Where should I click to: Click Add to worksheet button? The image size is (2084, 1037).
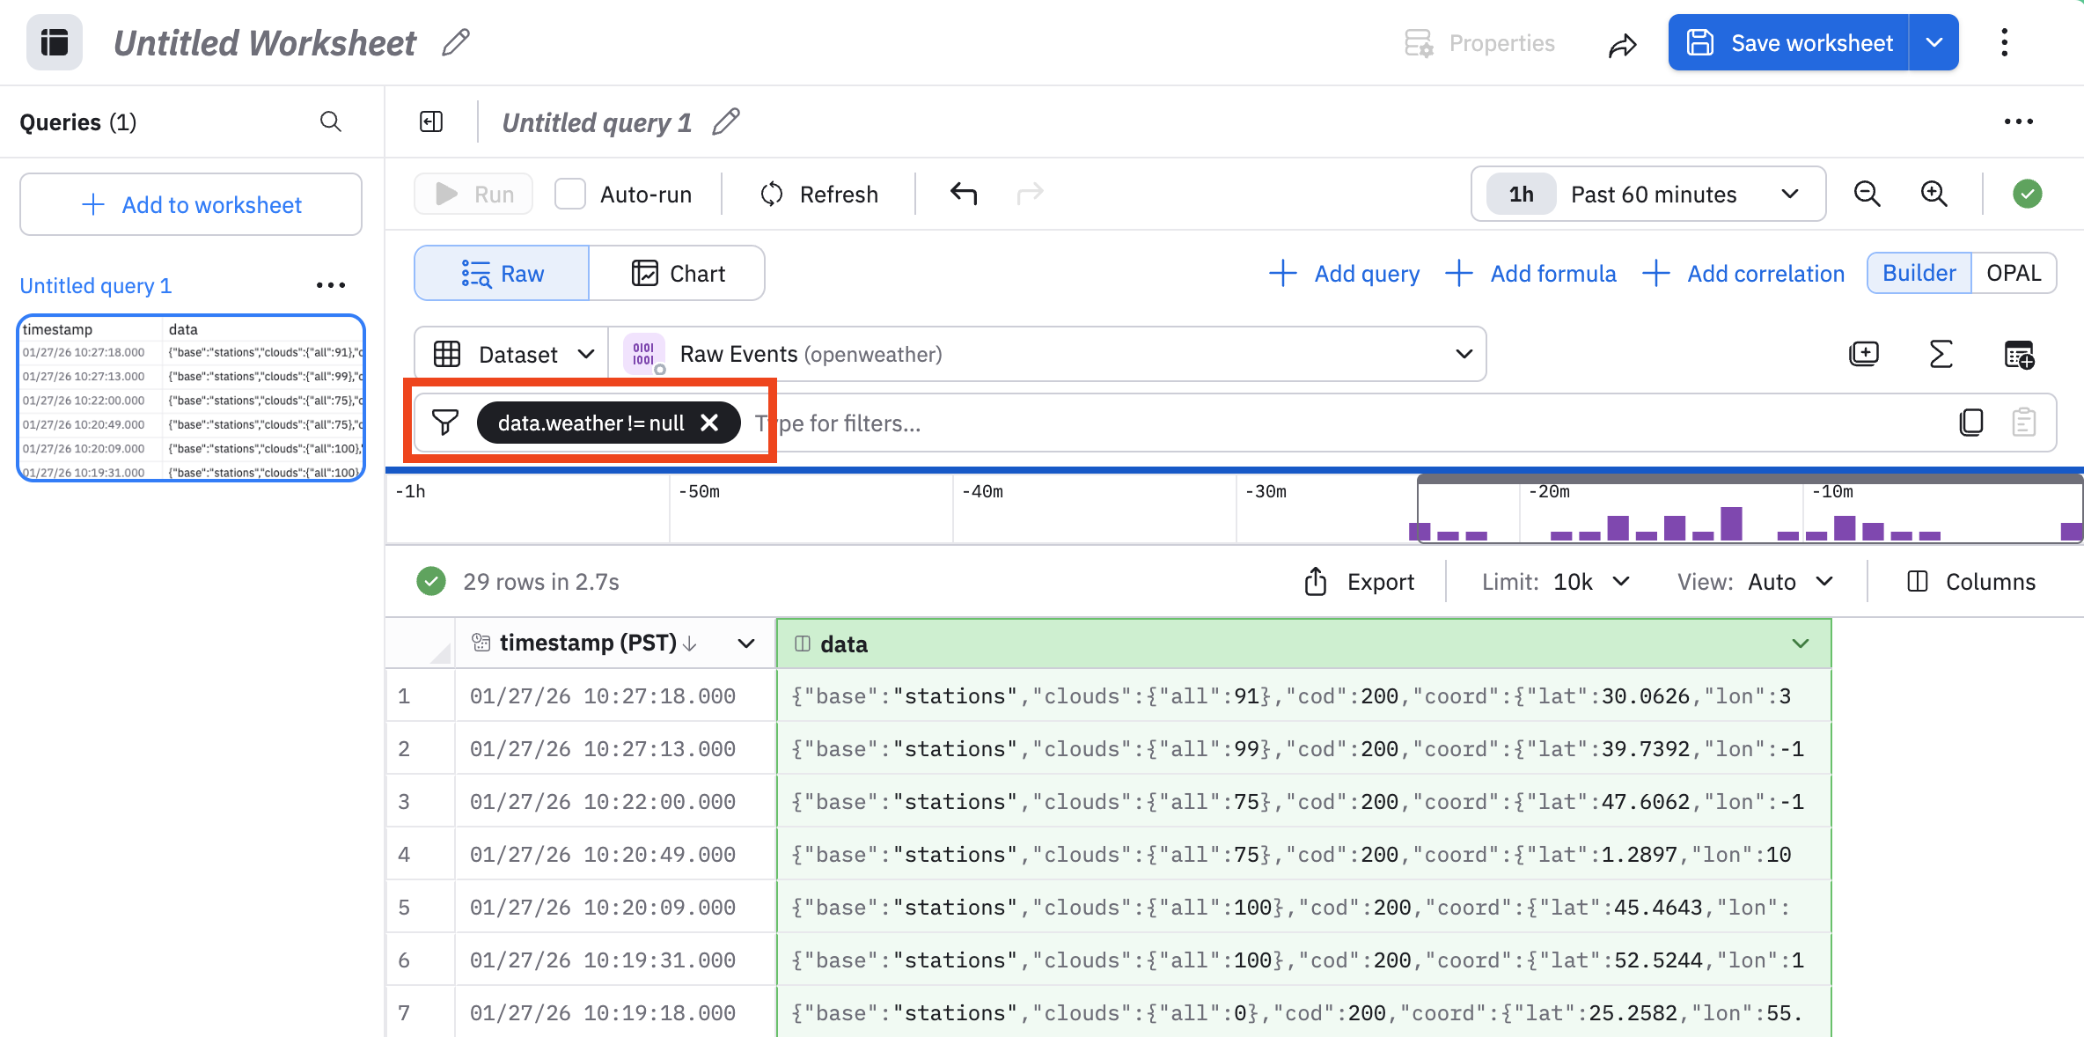pyautogui.click(x=191, y=205)
